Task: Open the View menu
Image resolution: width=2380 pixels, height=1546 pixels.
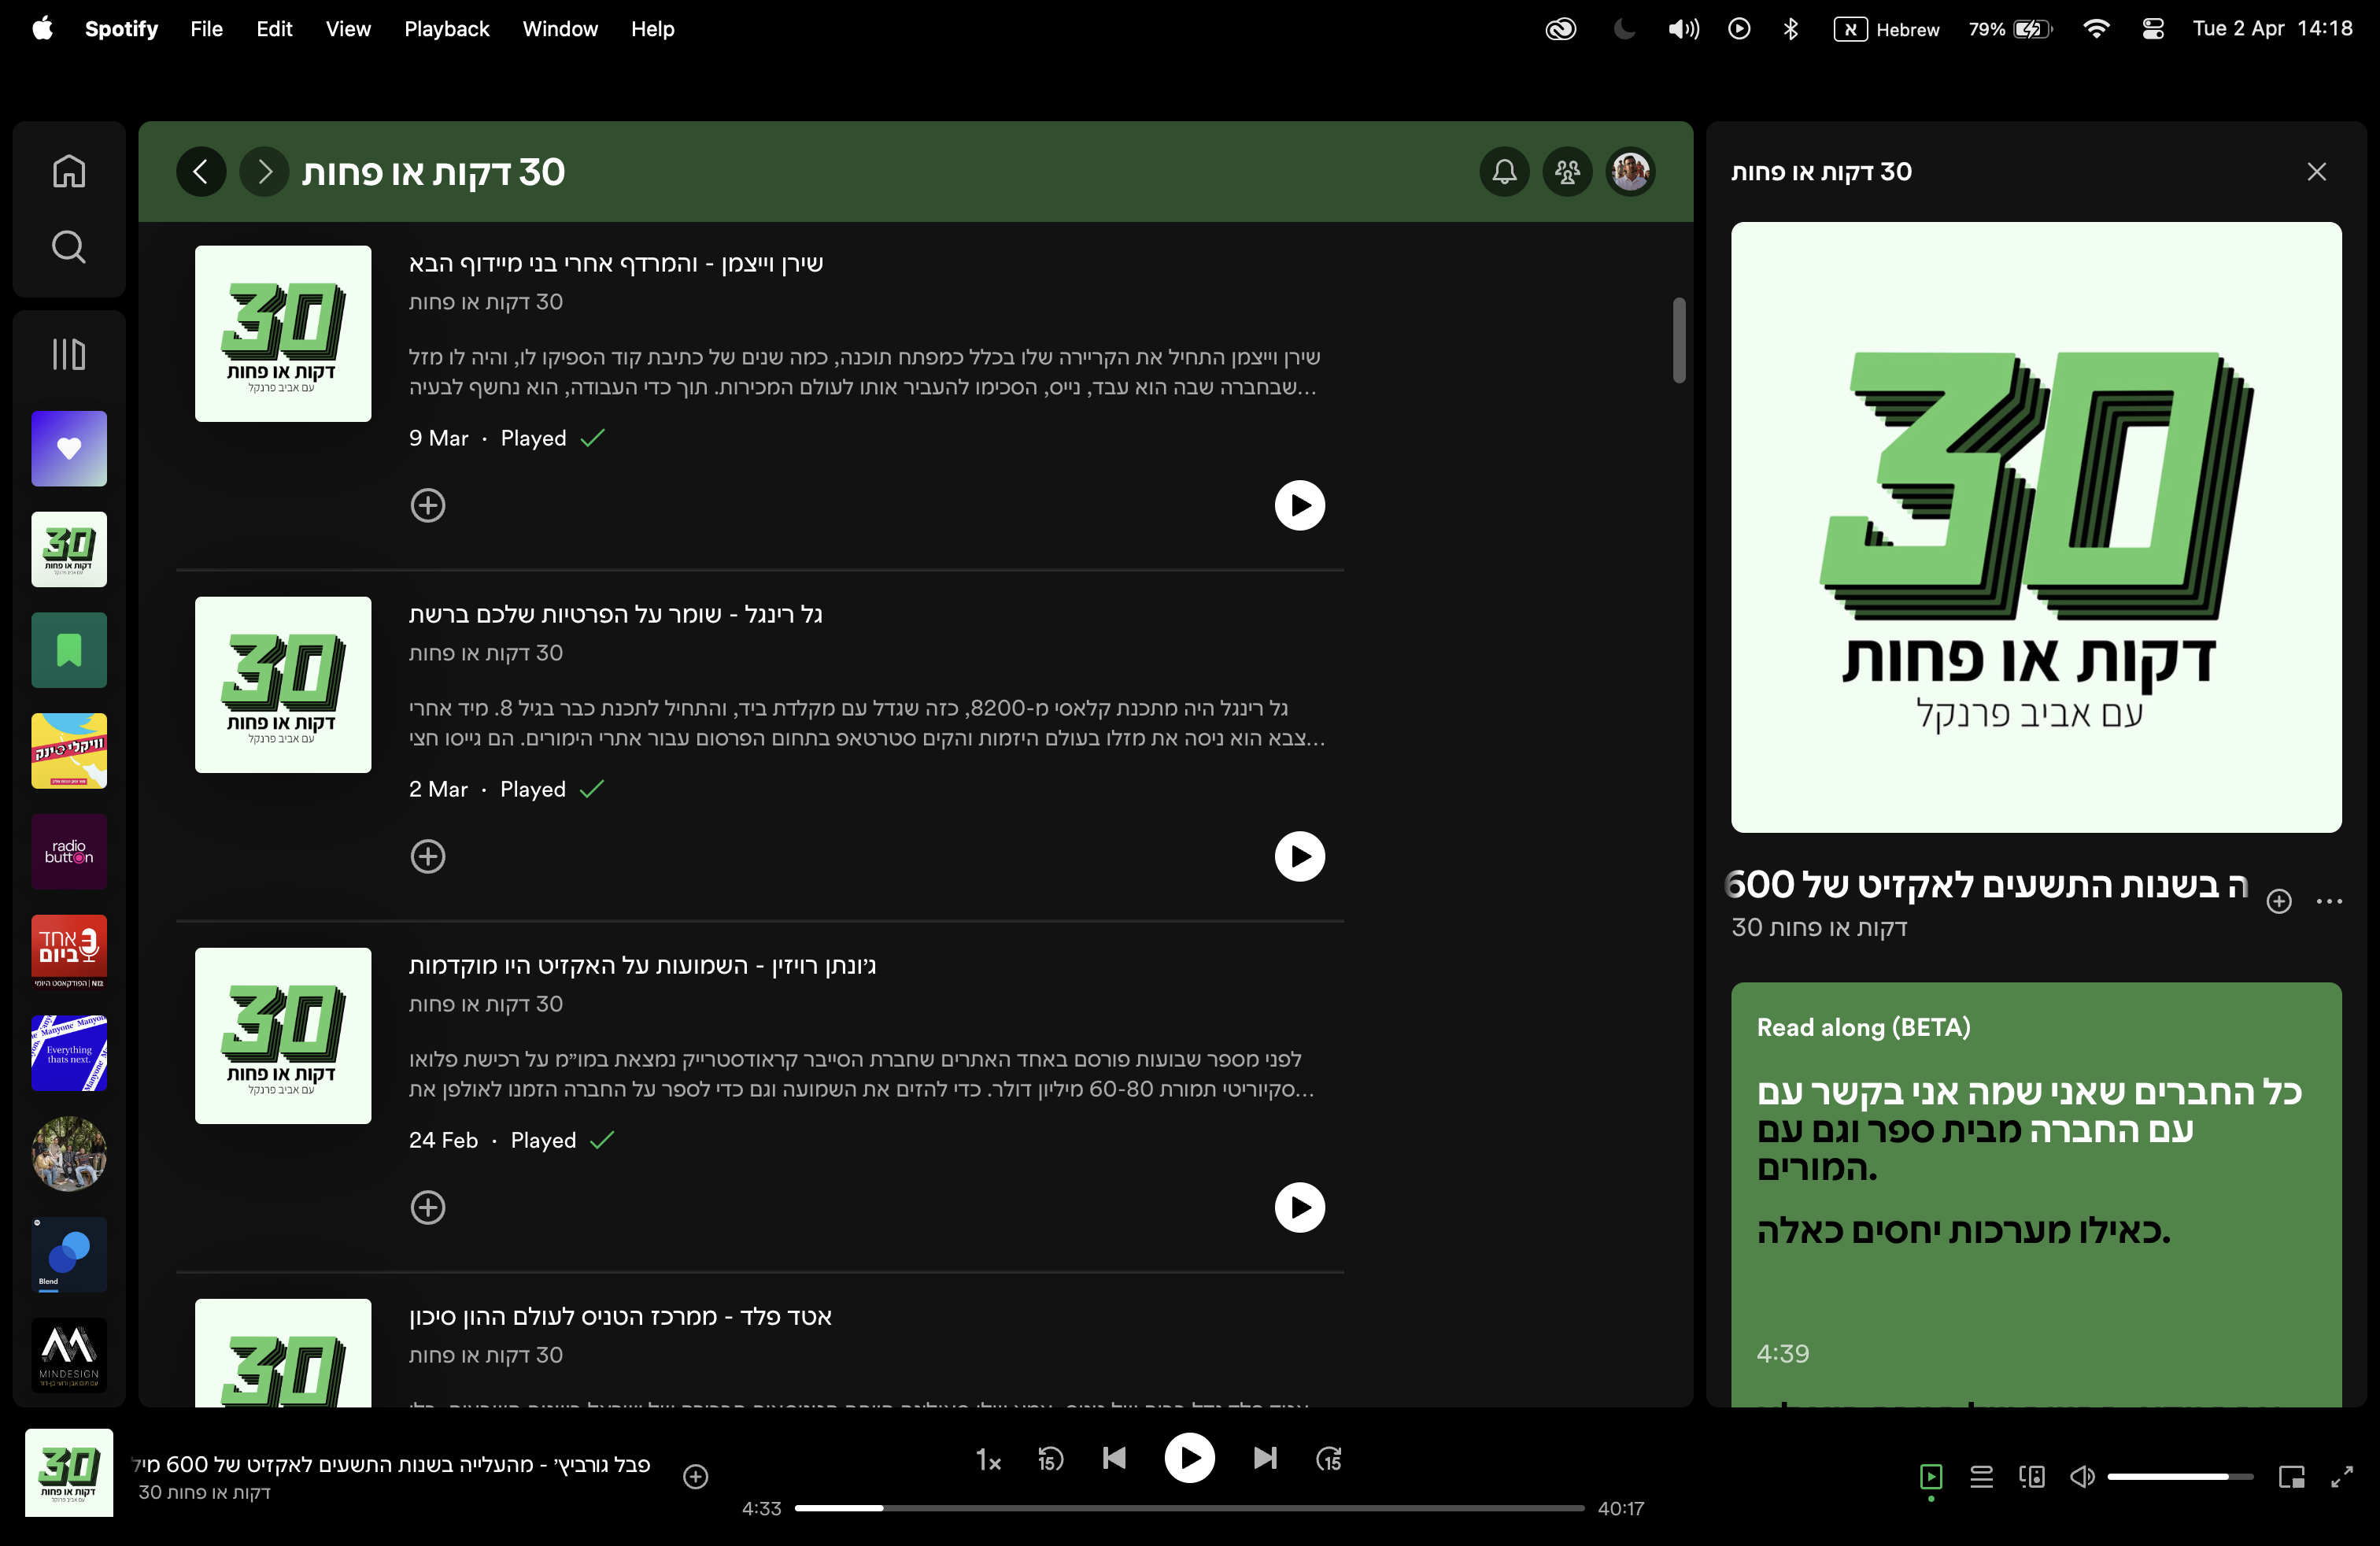Action: tap(348, 29)
